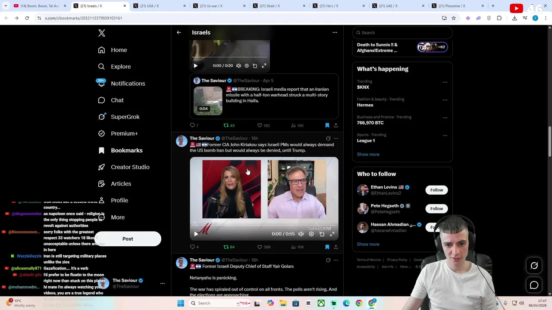Like the post with 182 likes
This screenshot has height=310, width=552.
coord(263,125)
